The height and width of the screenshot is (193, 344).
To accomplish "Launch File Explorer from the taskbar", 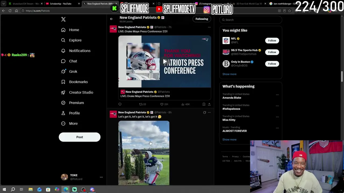I will 30,190.
